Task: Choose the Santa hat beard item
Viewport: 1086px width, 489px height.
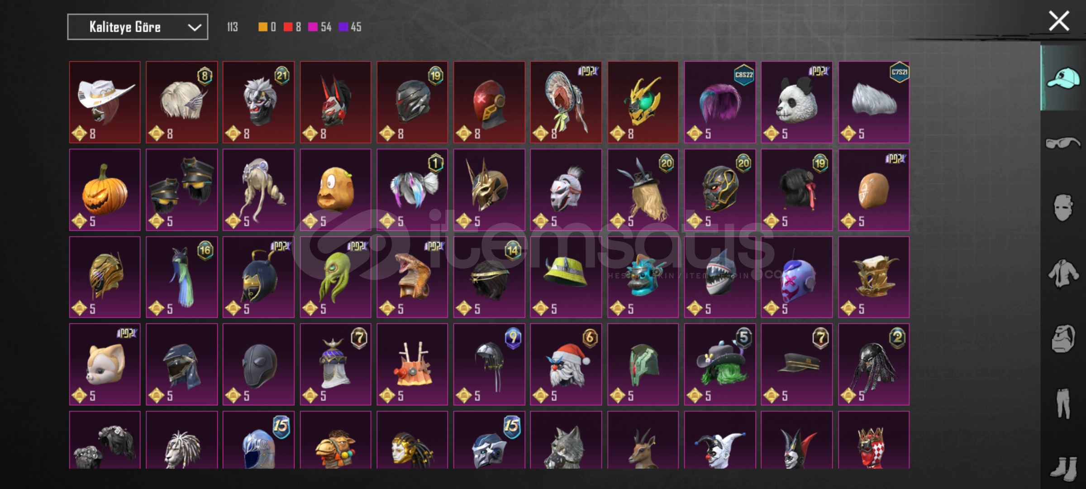Action: pyautogui.click(x=566, y=364)
